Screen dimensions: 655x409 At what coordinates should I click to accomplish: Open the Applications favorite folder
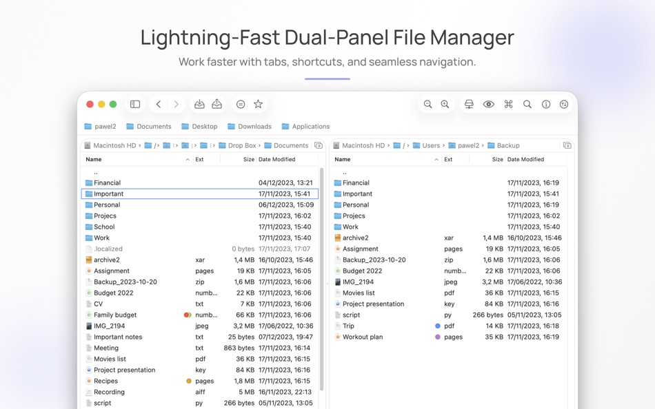coord(305,127)
